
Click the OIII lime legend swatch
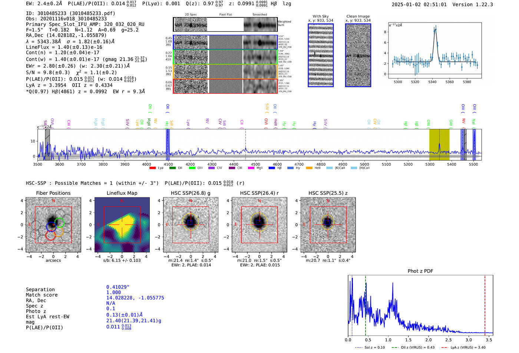pos(192,168)
